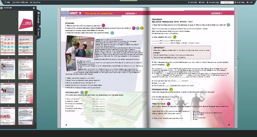Open page 4 thumbnail
Screen dimensions: 257x137
pos(8,69)
